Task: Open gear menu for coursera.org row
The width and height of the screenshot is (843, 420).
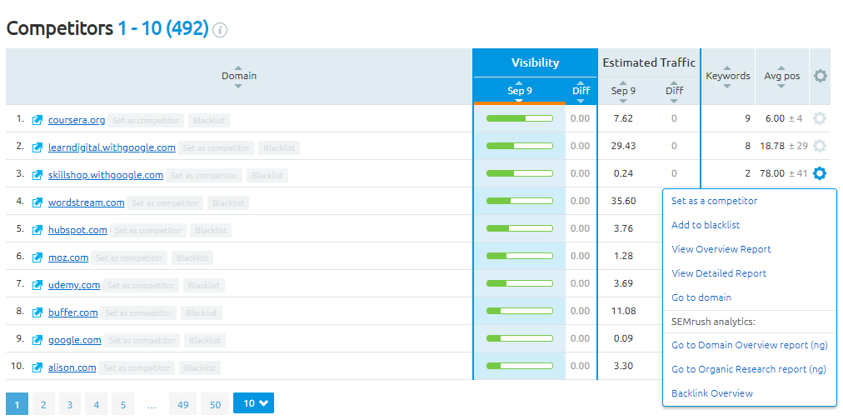Action: pyautogui.click(x=820, y=118)
